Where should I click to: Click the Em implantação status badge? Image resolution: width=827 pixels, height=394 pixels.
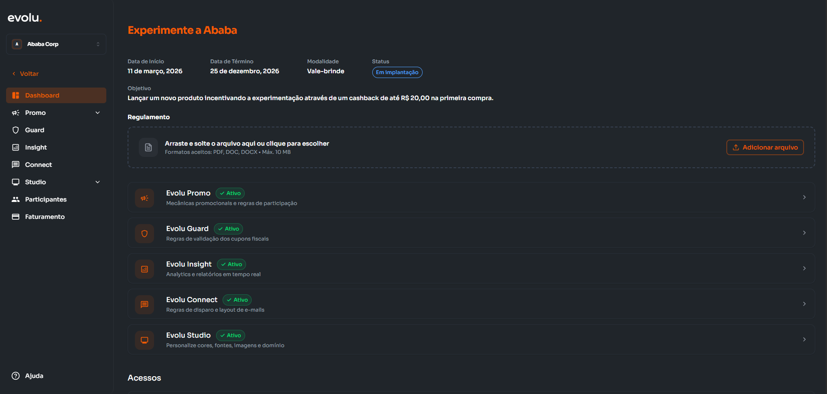point(397,72)
